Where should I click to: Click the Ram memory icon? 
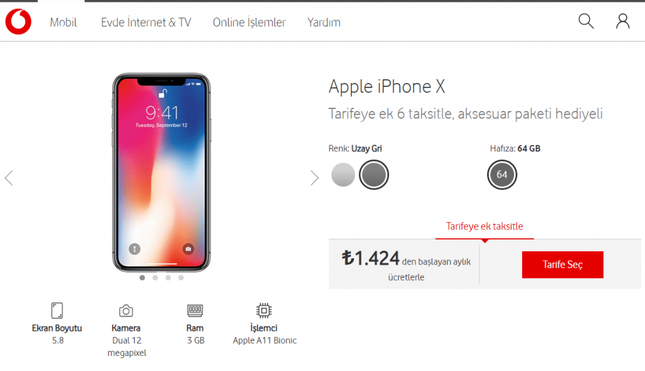[195, 311]
